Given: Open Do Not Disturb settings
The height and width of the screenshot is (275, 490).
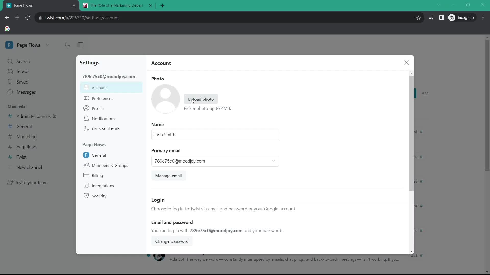Looking at the screenshot, I should (x=106, y=129).
